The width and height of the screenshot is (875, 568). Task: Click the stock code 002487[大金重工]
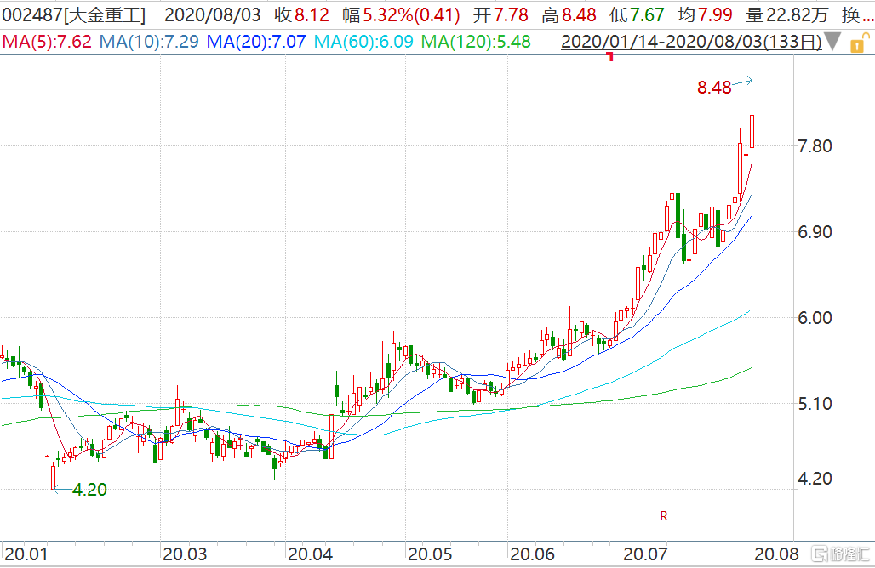(x=74, y=15)
